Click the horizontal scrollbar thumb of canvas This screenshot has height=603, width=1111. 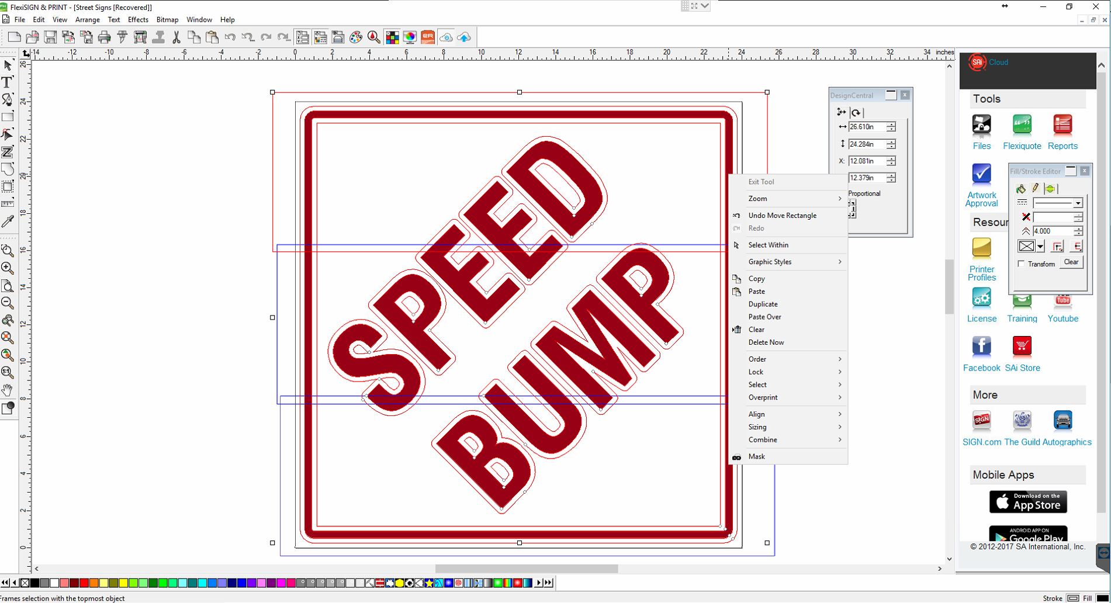click(527, 569)
